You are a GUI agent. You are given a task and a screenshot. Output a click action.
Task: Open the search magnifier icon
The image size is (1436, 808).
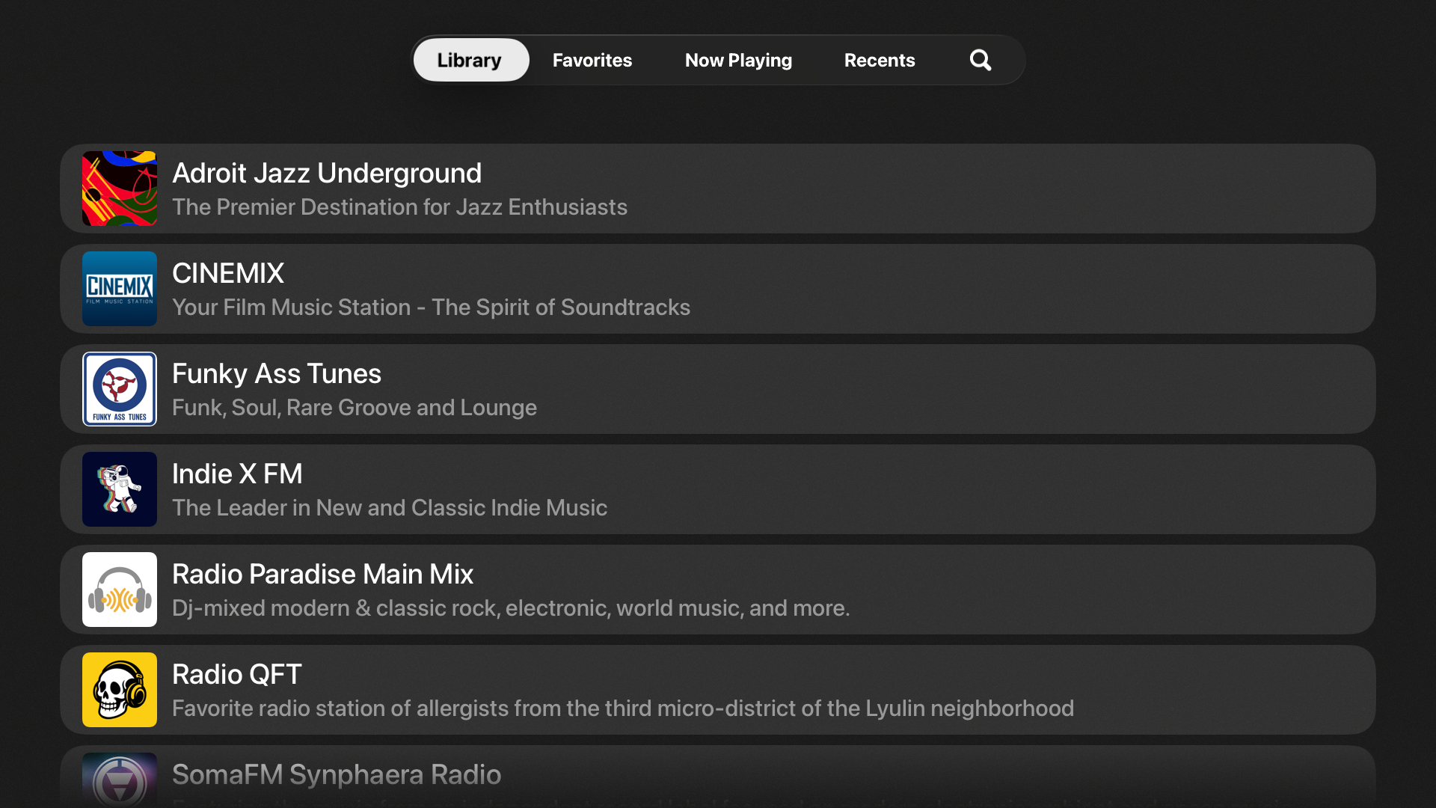[x=981, y=60]
